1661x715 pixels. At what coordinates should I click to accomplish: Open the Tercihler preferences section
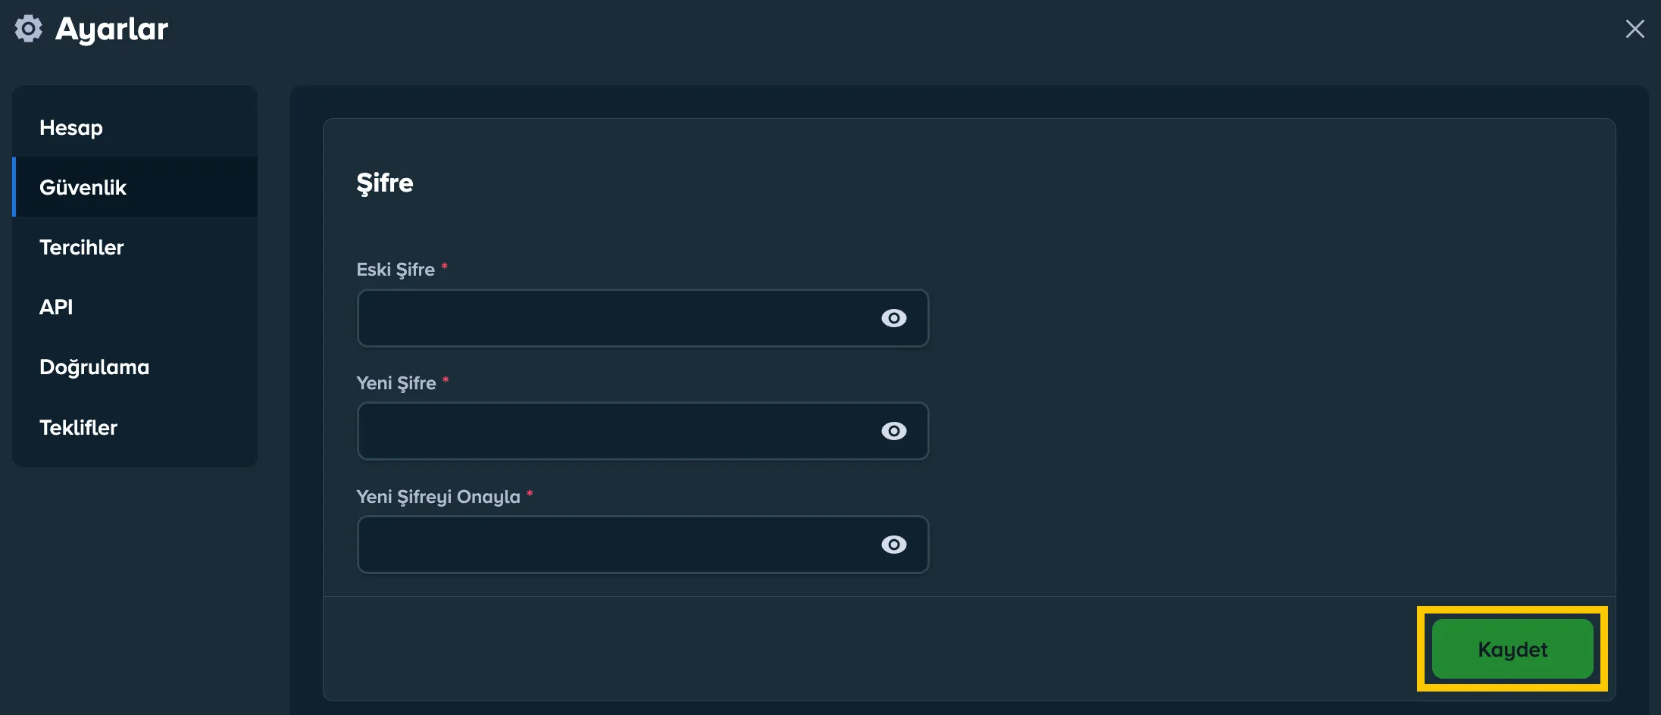[x=82, y=247]
